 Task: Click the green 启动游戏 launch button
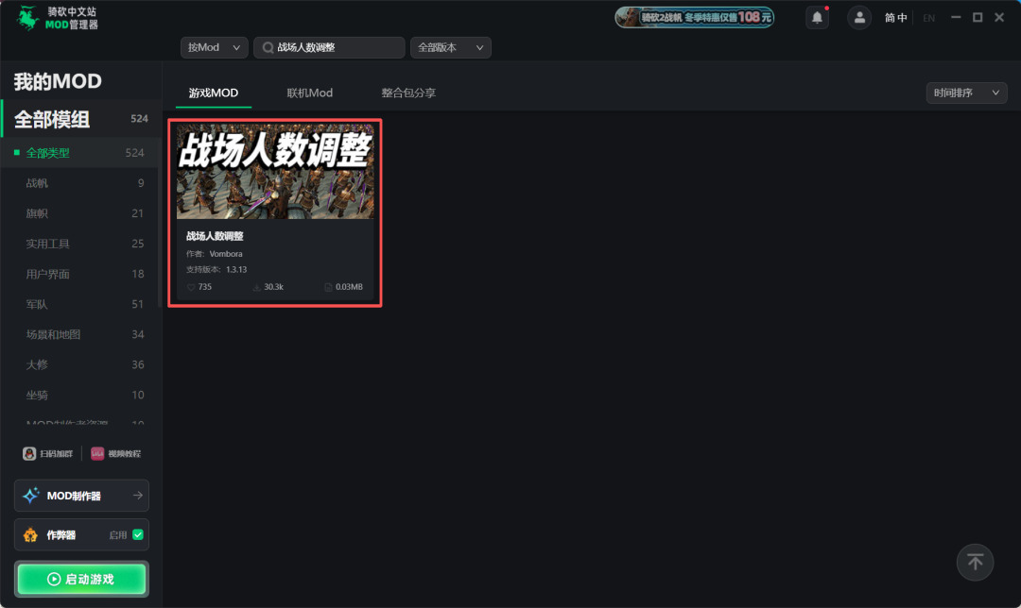[x=81, y=579]
